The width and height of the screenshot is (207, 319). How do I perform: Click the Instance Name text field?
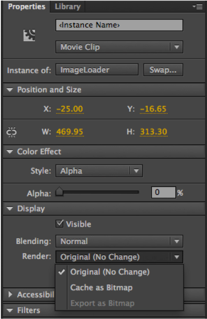click(x=119, y=25)
